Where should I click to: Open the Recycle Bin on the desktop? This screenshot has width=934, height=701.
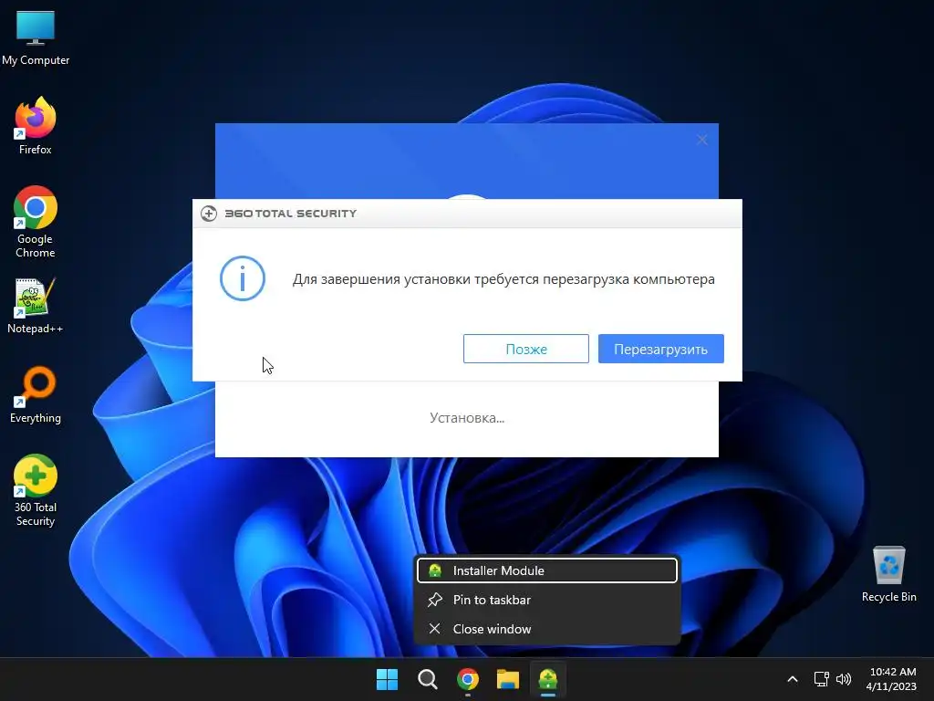coord(888,574)
